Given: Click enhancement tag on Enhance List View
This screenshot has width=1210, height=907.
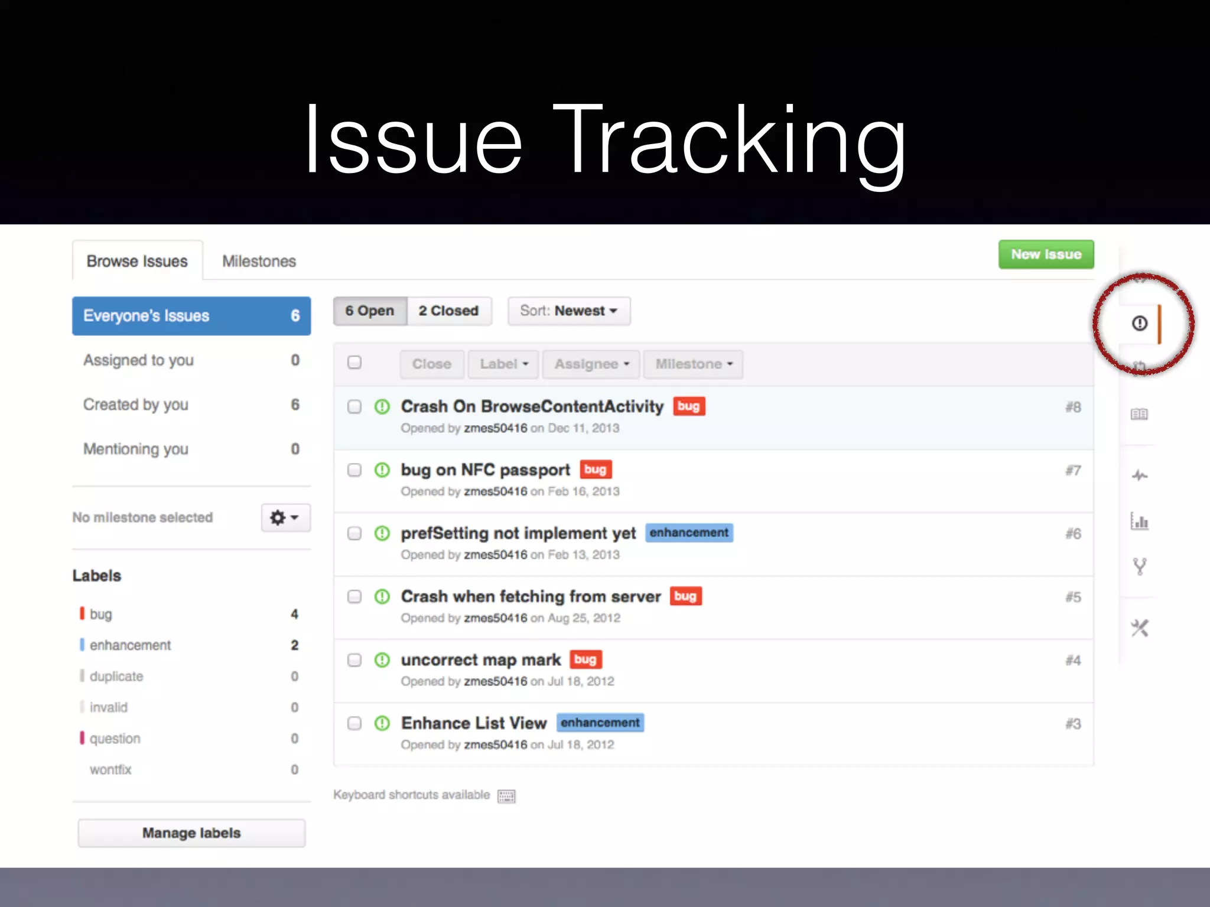Looking at the screenshot, I should pyautogui.click(x=600, y=723).
